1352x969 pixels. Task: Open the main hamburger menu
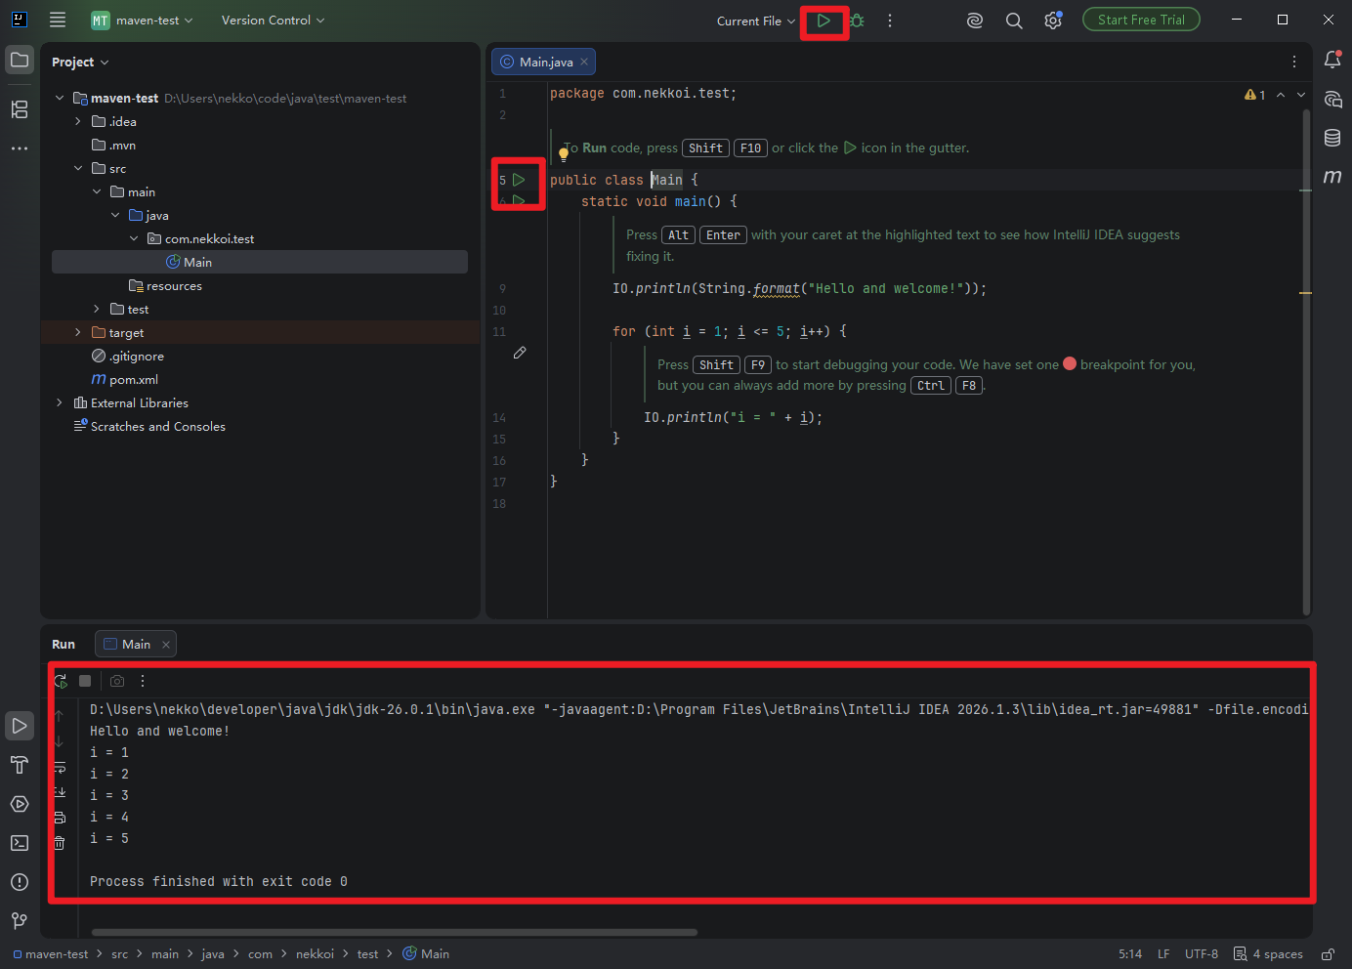tap(58, 20)
